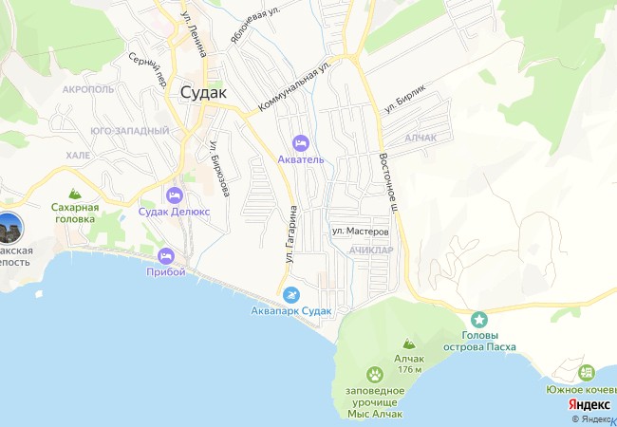Click the АЧИКЛАР district label
This screenshot has height=427, width=617.
coord(371,251)
